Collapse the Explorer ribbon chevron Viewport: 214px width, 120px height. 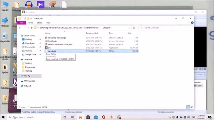189,23
